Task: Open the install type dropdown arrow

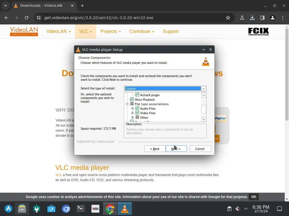Action: coord(203,89)
